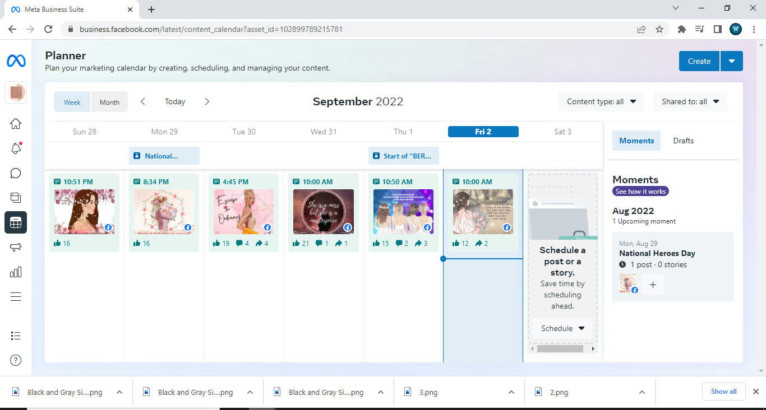The height and width of the screenshot is (410, 766).
Task: Open Chrome three-dot menu
Action: tap(754, 29)
